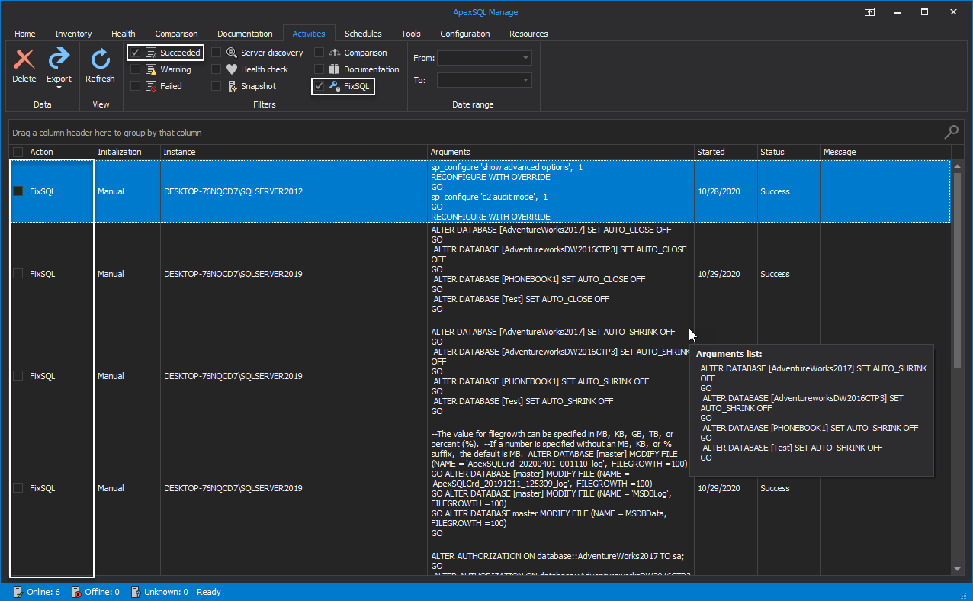Click the Ready status bar text
This screenshot has height=601, width=973.
[209, 592]
